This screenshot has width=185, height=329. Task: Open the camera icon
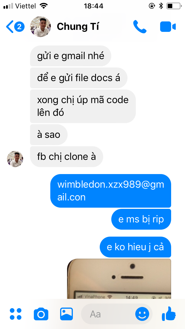[x=41, y=314]
